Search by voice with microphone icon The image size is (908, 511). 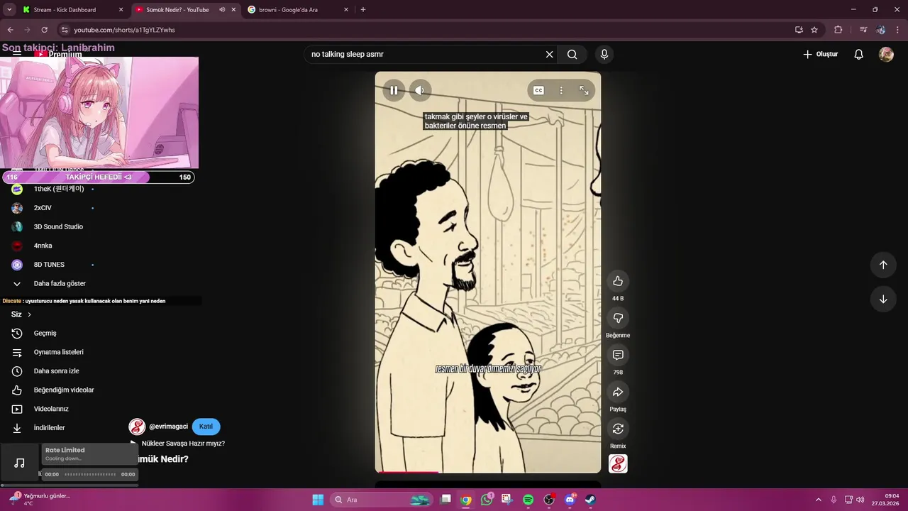click(x=604, y=54)
